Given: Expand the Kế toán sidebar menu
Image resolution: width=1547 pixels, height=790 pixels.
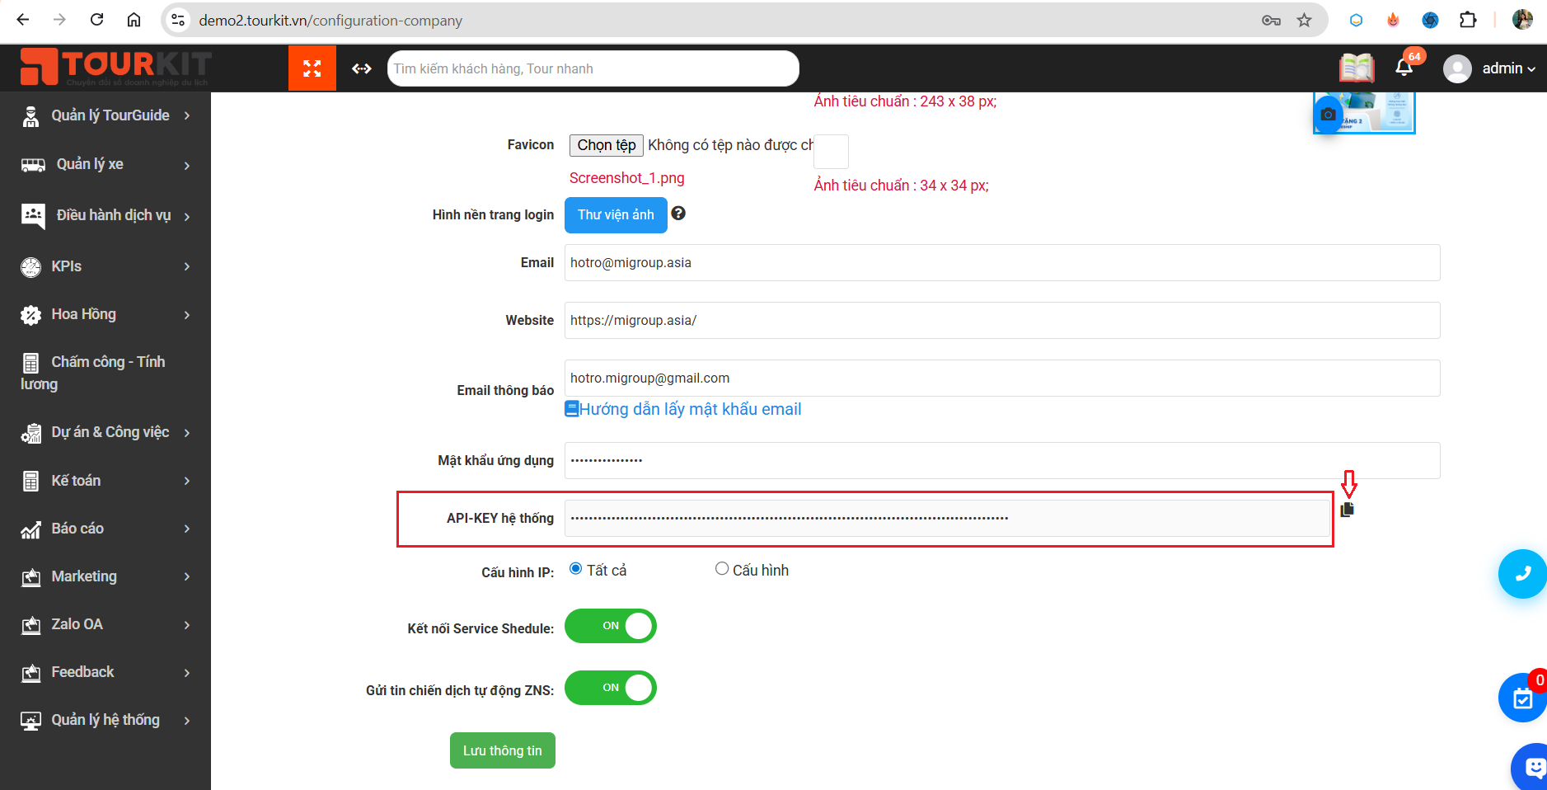Looking at the screenshot, I should 105,481.
